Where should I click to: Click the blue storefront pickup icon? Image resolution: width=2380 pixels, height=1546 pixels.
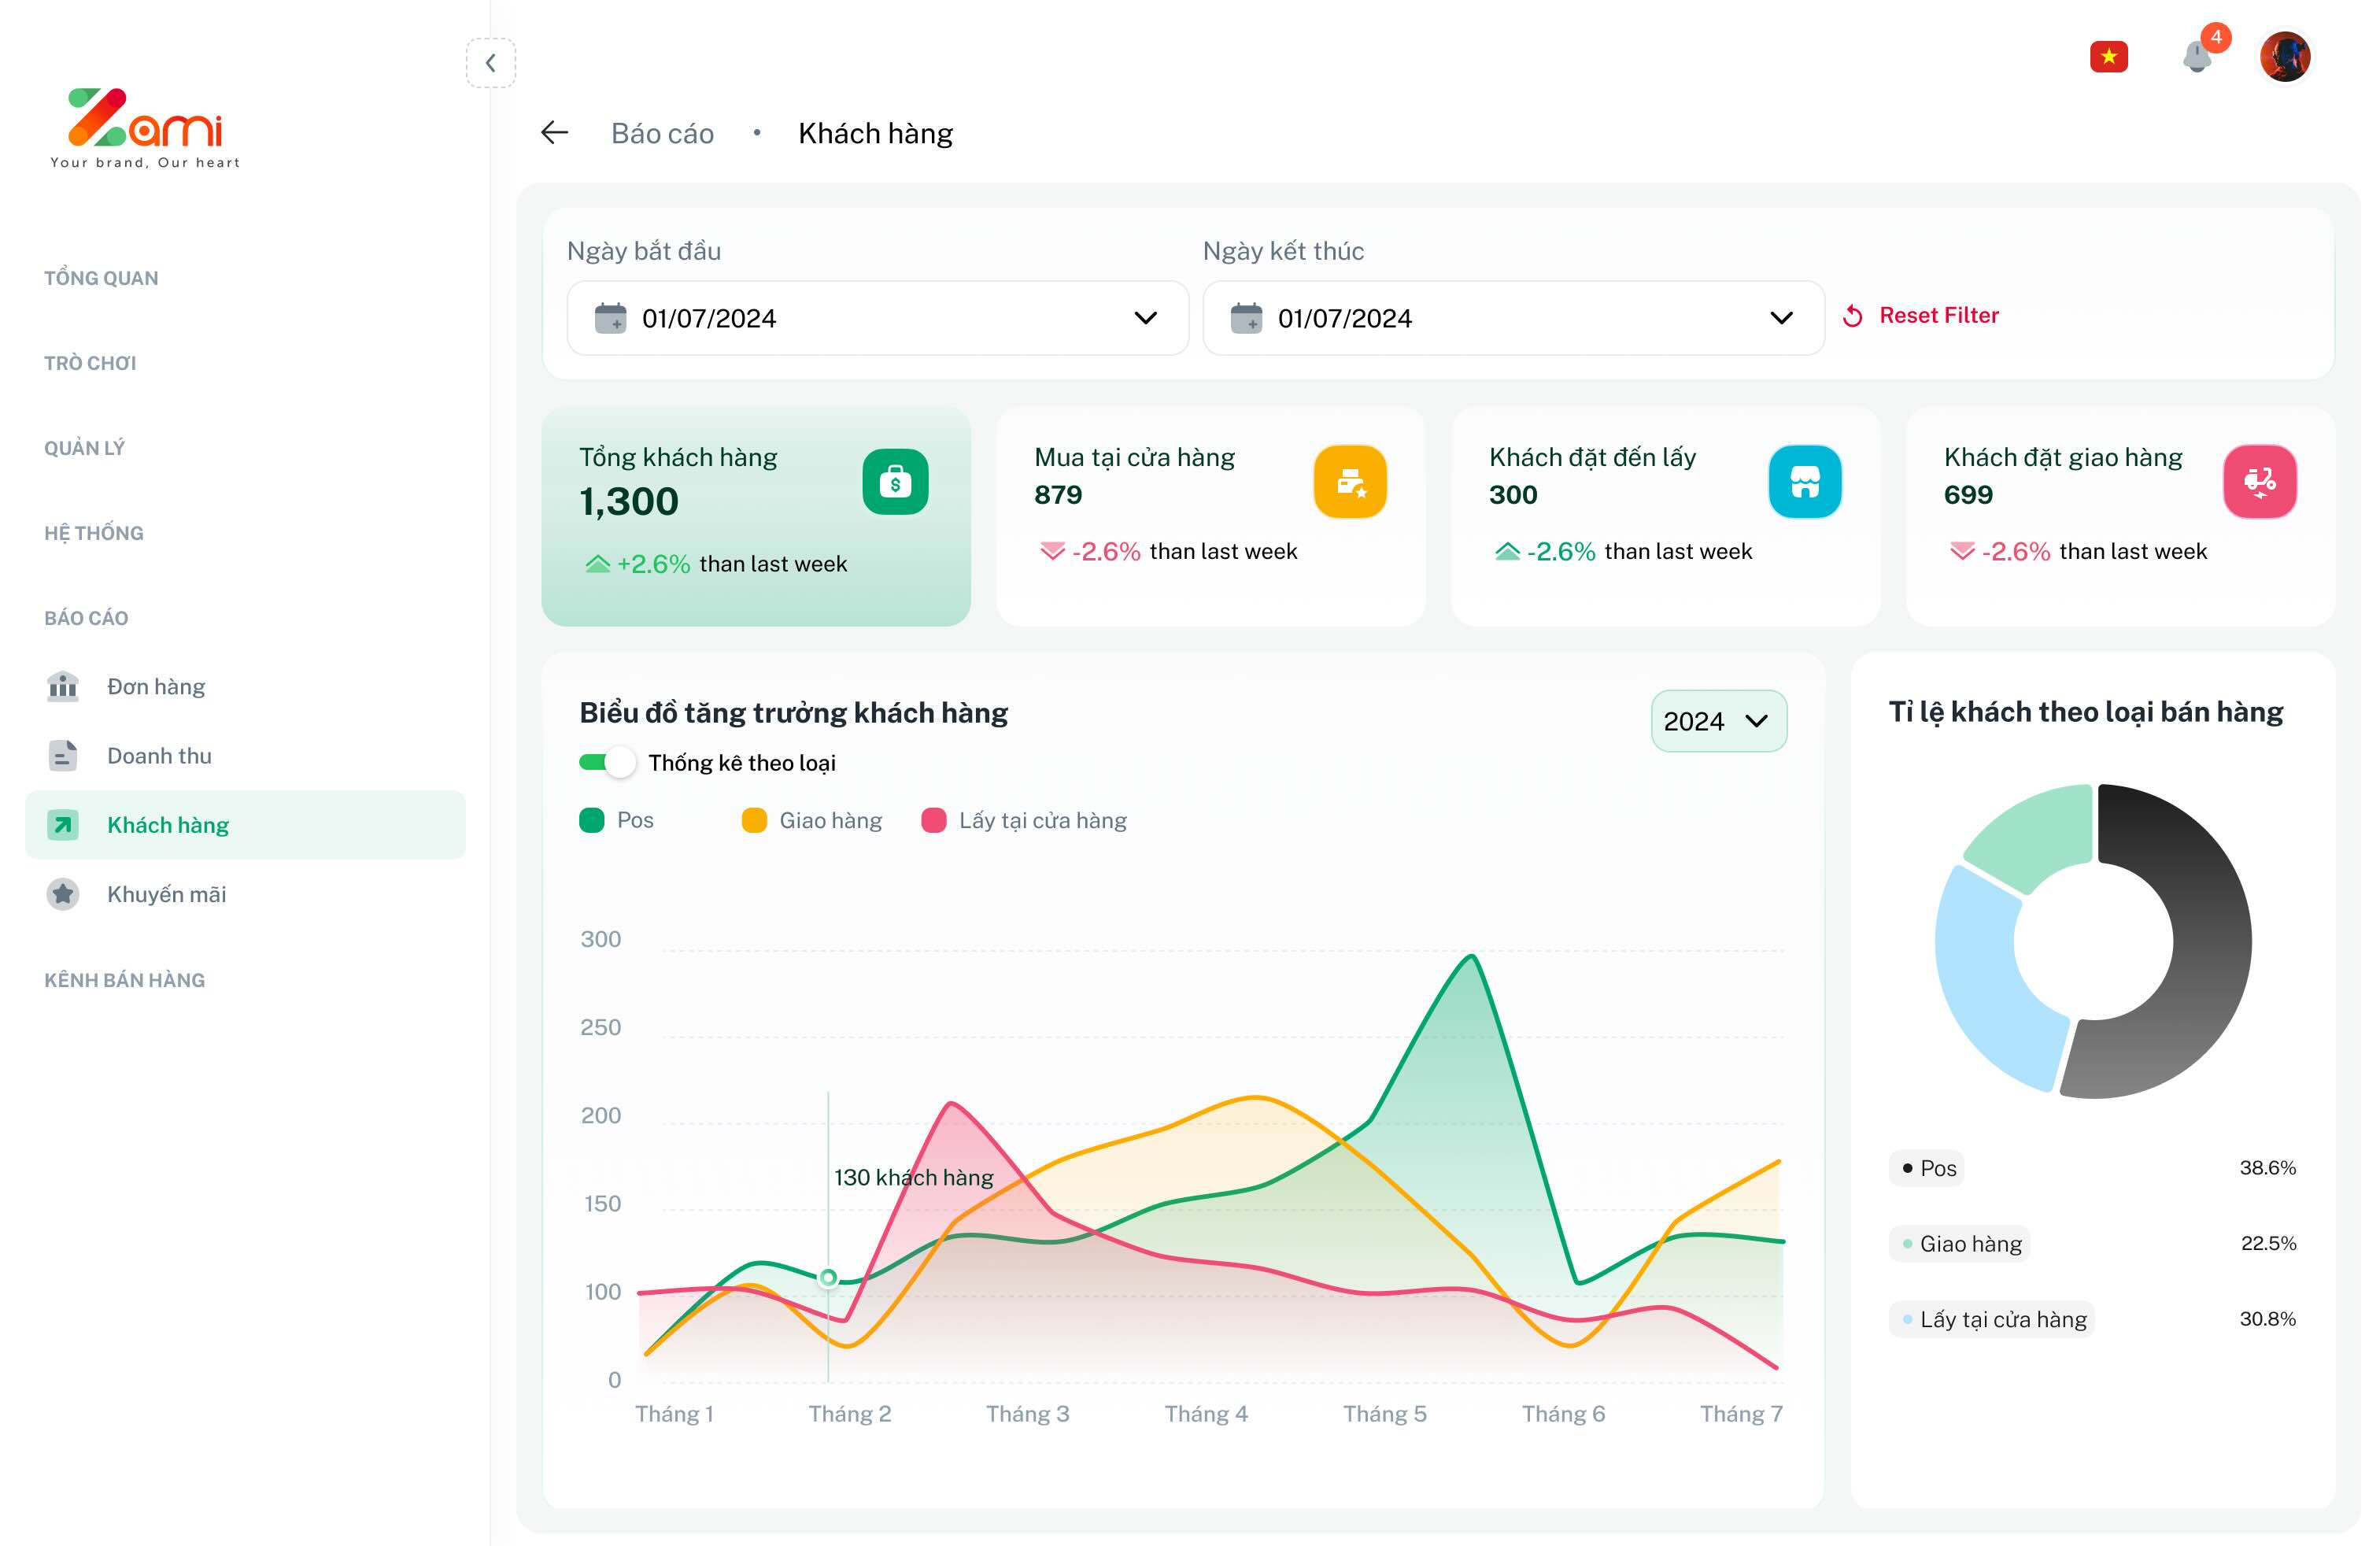pyautogui.click(x=1804, y=482)
